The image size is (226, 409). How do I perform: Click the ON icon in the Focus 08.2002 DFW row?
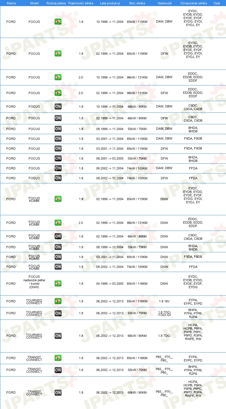coord(58,178)
